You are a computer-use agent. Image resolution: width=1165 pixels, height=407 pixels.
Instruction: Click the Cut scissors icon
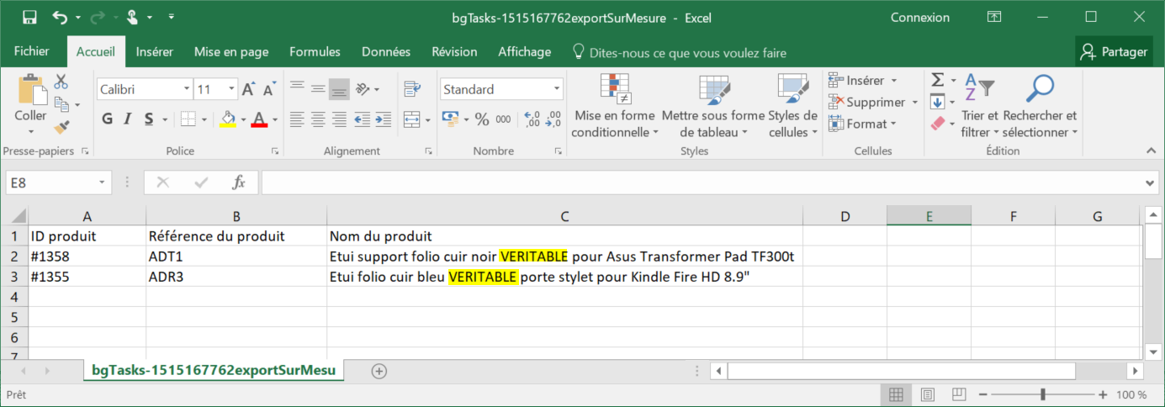61,82
